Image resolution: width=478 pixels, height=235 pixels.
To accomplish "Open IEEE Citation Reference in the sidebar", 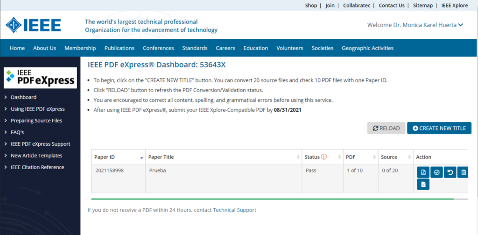I will coord(37,167).
